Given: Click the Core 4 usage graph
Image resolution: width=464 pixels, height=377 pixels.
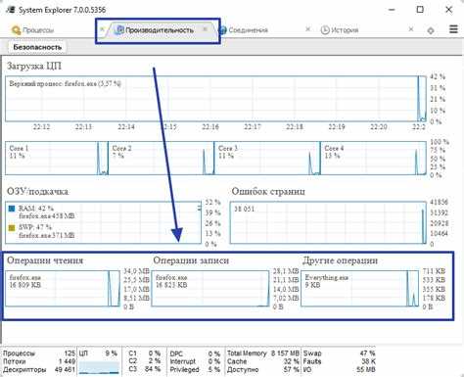Looking at the screenshot, I should coord(373,158).
